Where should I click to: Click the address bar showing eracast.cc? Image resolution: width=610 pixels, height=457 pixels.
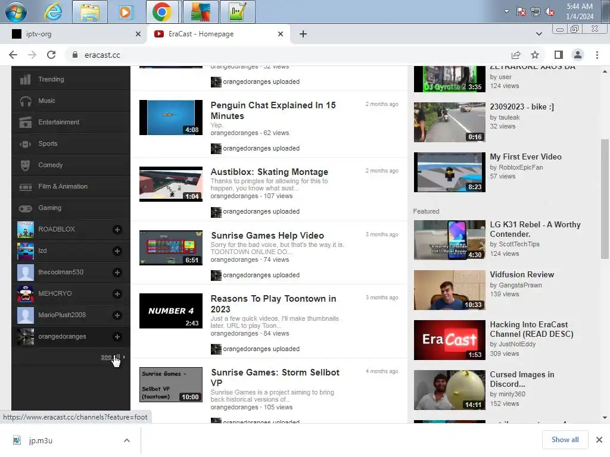click(288, 55)
